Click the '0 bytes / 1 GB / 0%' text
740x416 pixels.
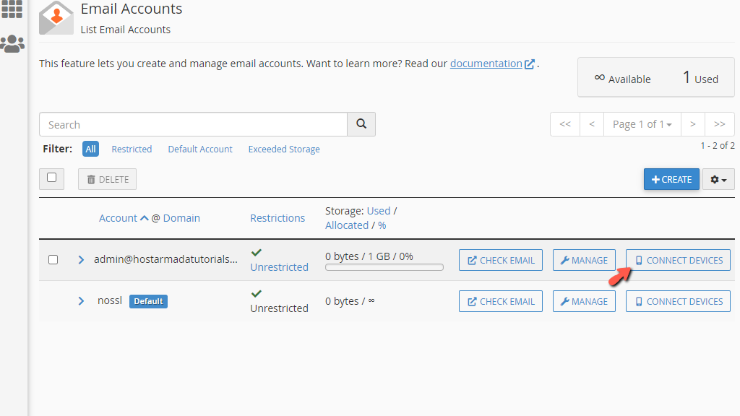point(369,256)
